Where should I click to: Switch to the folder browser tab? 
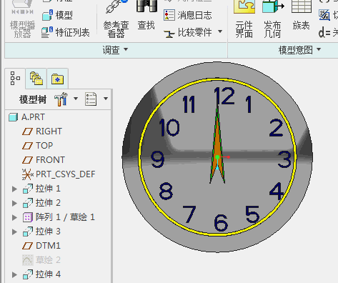36,79
